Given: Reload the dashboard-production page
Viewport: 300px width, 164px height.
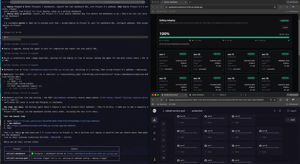Looking at the screenshot, I should pyautogui.click(x=161, y=7).
